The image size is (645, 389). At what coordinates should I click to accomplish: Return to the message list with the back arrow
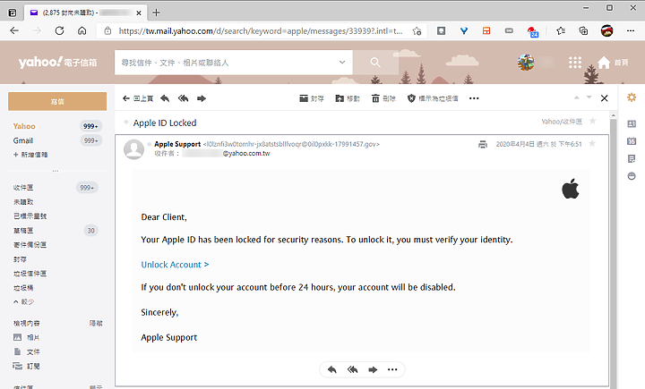[138, 98]
